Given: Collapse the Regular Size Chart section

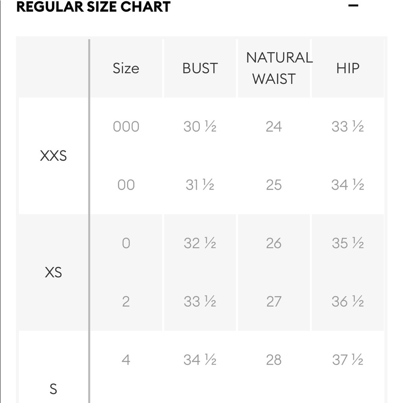Looking at the screenshot, I should point(353,6).
